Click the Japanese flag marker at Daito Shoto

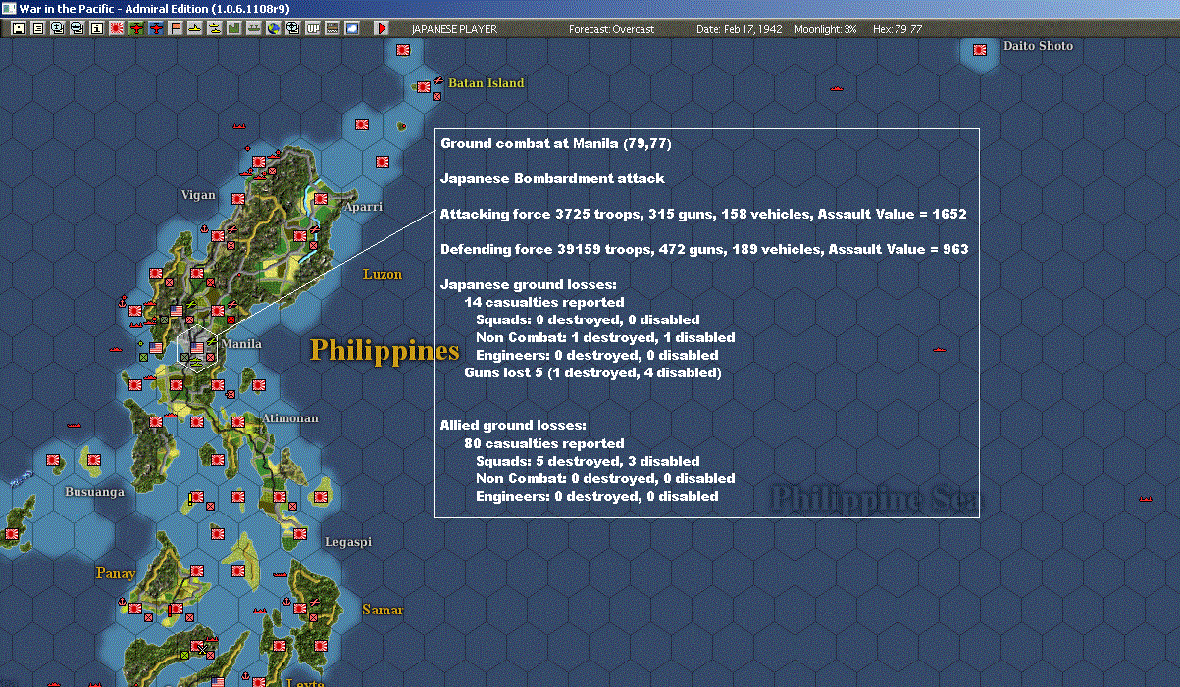[979, 49]
